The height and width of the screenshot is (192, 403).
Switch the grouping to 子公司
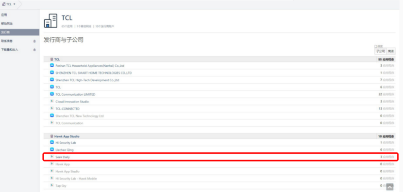(x=381, y=51)
